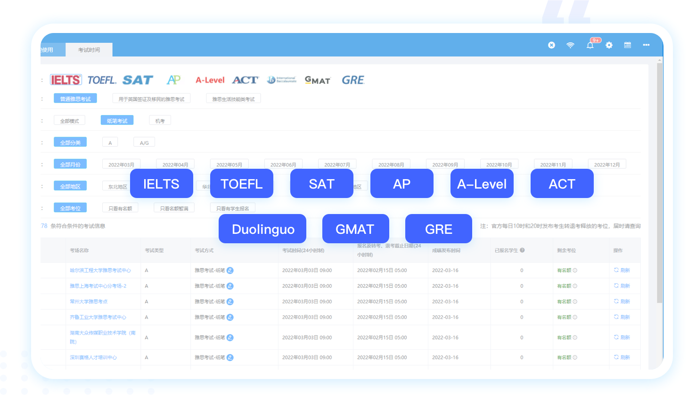Pick the AP exam logo
Image resolution: width=688 pixels, height=396 pixels.
tap(174, 80)
